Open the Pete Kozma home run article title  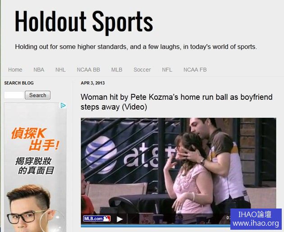(177, 102)
